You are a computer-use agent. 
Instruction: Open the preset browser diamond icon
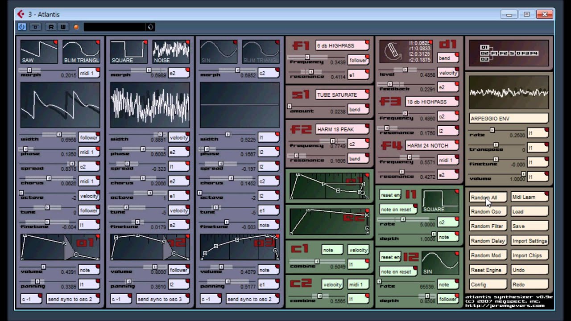151,27
